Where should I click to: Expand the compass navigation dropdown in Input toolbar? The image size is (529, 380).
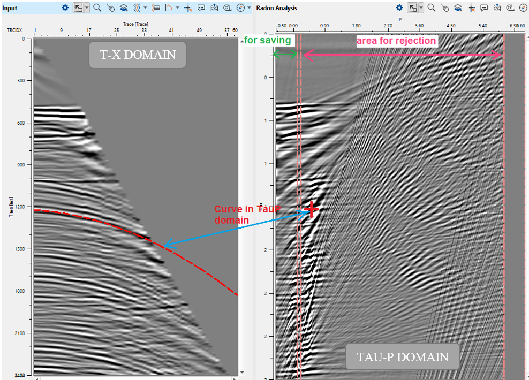249,8
